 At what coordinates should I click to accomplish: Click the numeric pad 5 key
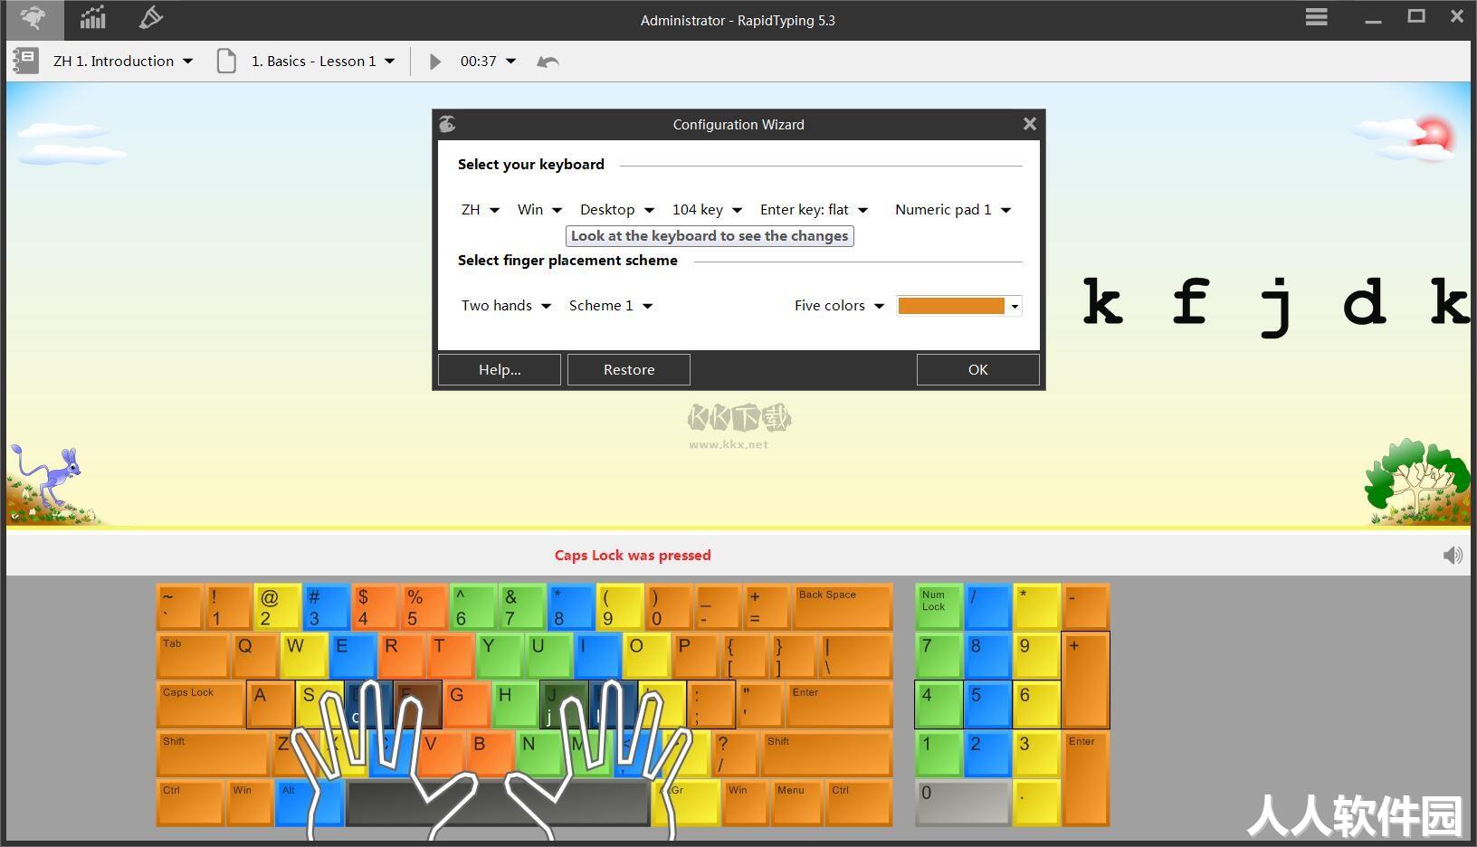click(987, 705)
